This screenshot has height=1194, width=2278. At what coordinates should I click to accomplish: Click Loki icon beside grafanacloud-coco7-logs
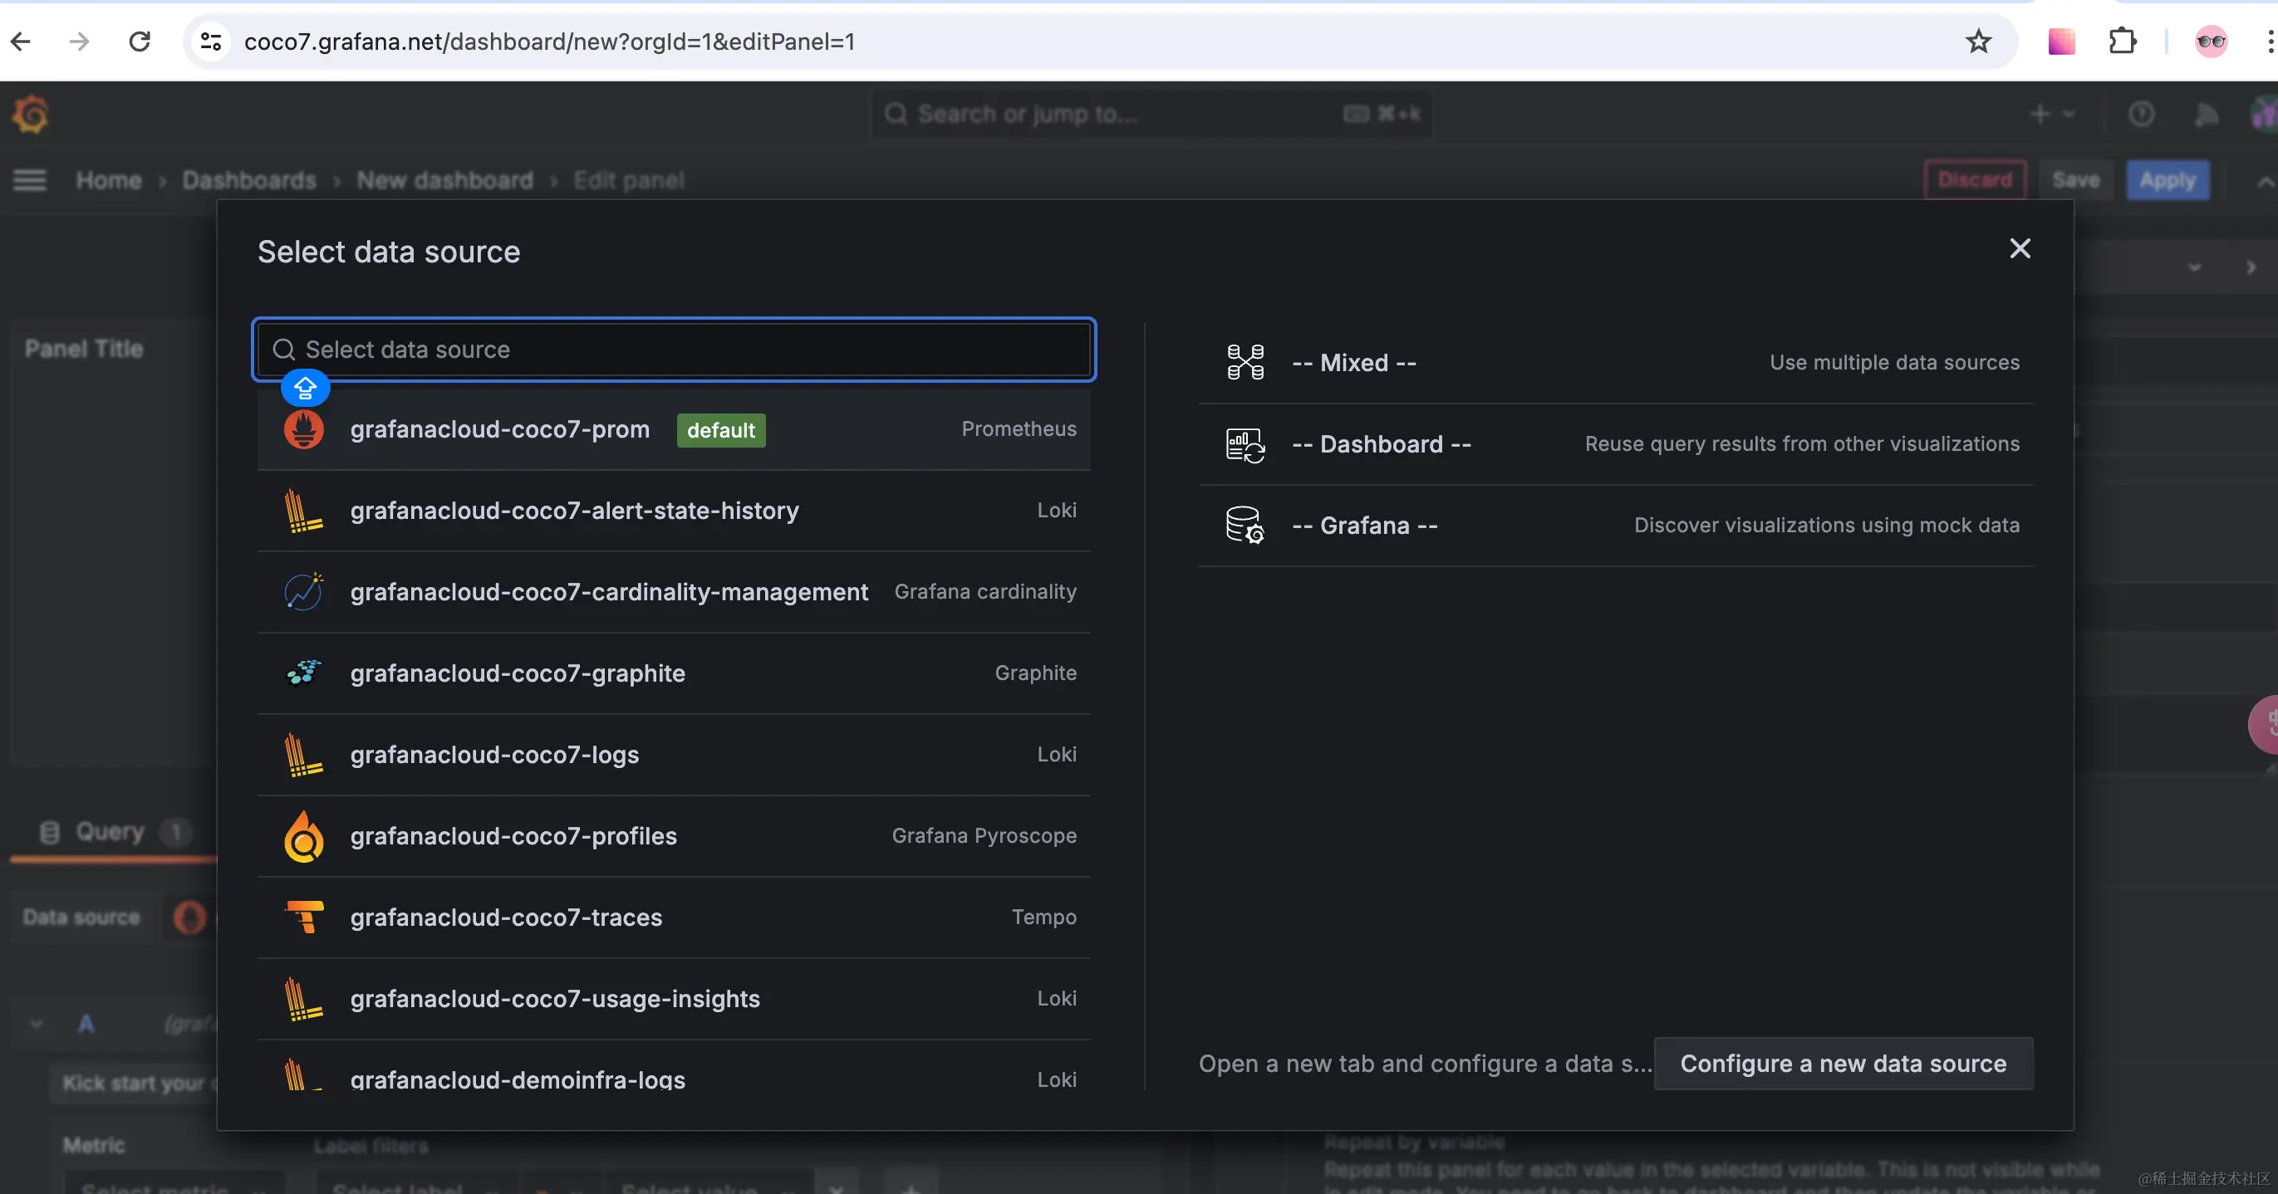coord(303,755)
